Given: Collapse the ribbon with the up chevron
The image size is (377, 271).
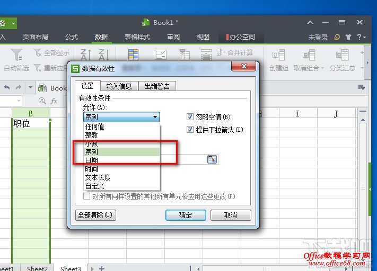Looking at the screenshot, I should tap(310, 23).
